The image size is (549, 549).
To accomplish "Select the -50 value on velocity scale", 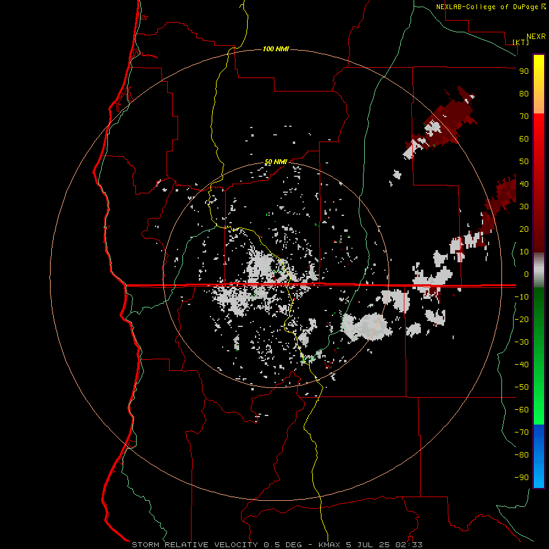I will pyautogui.click(x=522, y=387).
